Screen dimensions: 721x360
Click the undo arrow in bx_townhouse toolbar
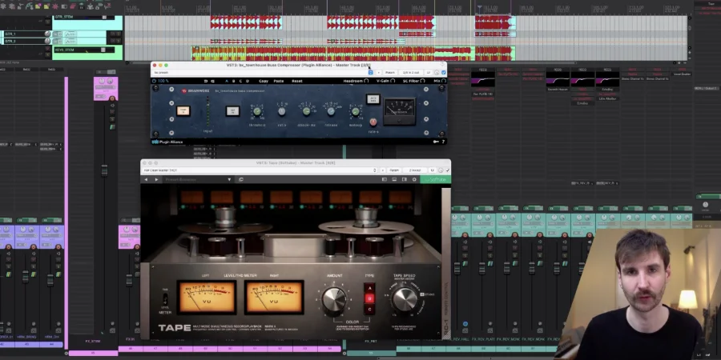coord(206,81)
